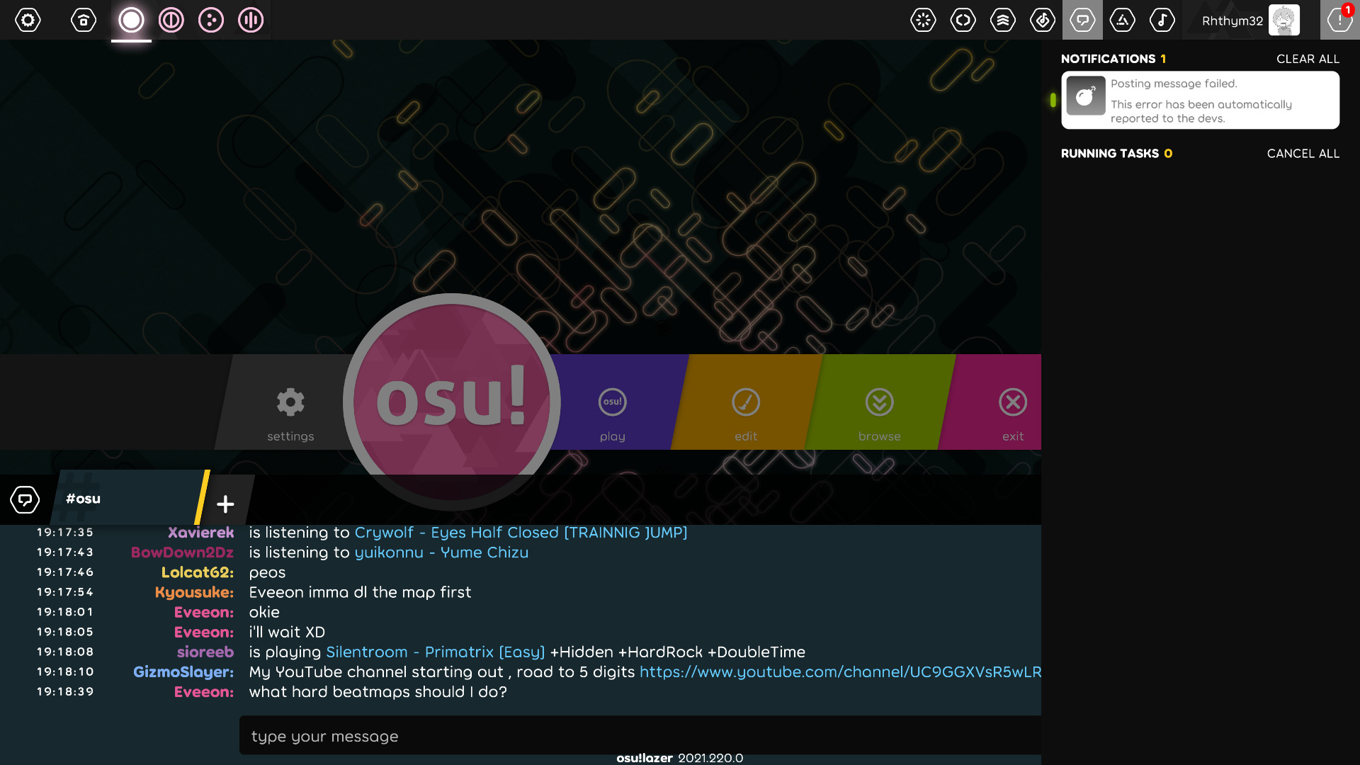This screenshot has width=1360, height=765.
Task: Click CLEAR ALL notifications
Action: click(x=1307, y=59)
